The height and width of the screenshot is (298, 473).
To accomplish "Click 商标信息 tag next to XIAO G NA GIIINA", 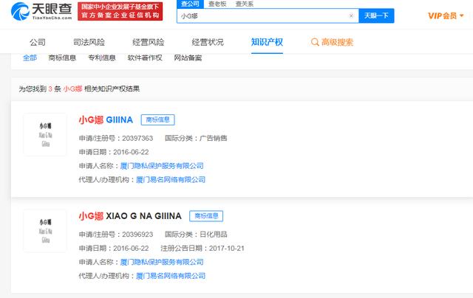I will click(x=206, y=216).
